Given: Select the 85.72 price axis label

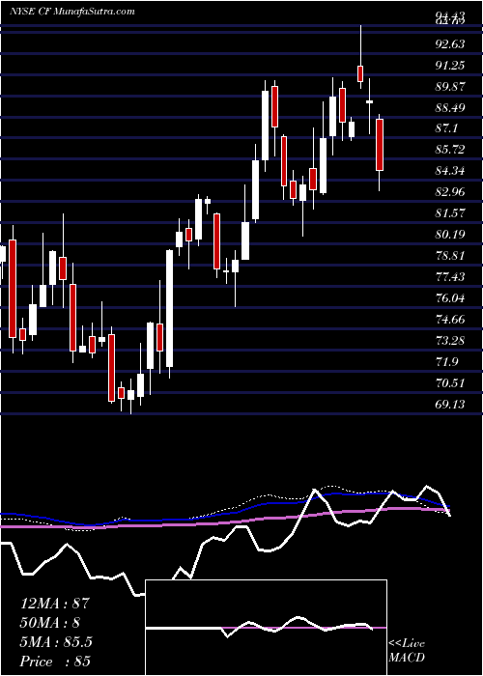Looking at the screenshot, I should click(449, 150).
